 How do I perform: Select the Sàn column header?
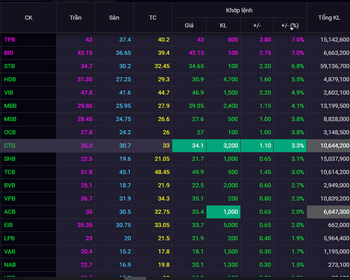click(114, 17)
